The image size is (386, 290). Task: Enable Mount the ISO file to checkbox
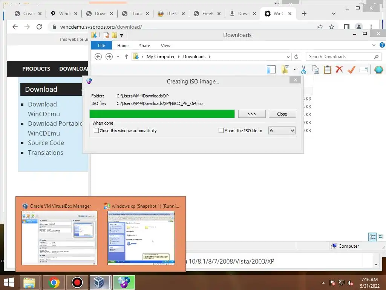(221, 130)
